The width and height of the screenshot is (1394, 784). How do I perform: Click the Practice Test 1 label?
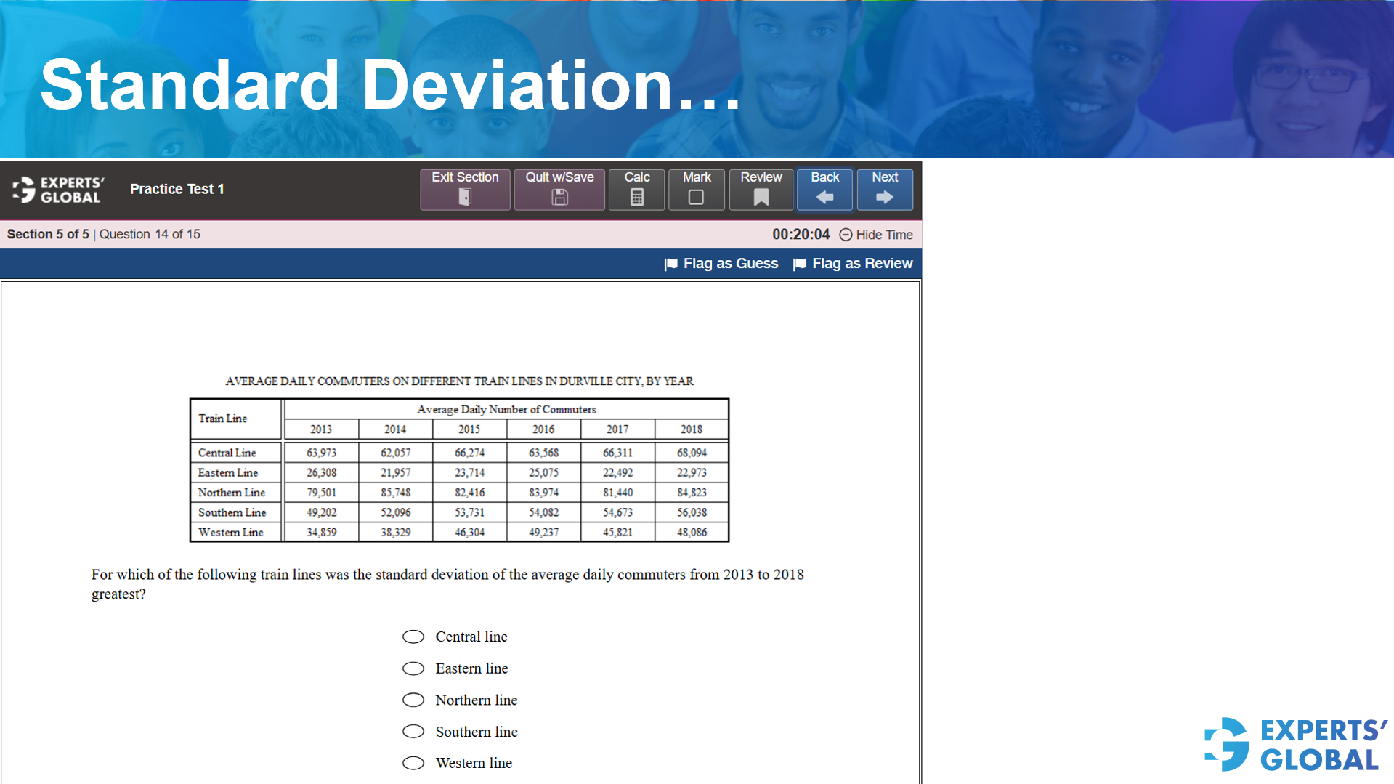[177, 189]
